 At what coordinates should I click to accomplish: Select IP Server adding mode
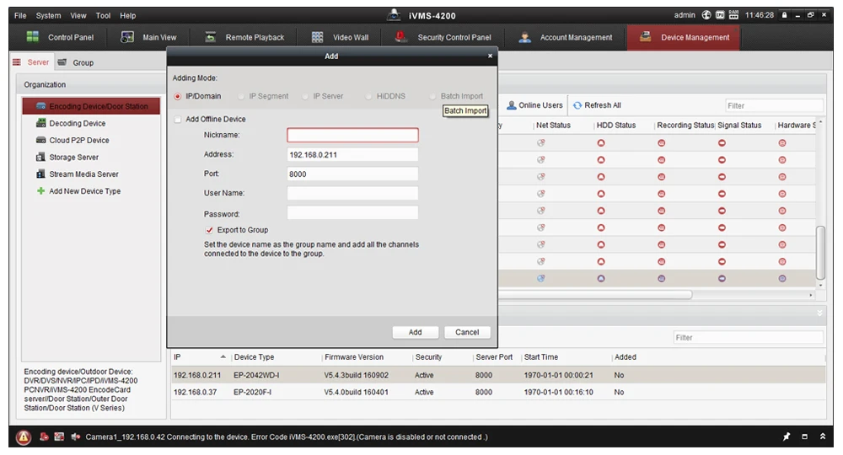pyautogui.click(x=323, y=96)
